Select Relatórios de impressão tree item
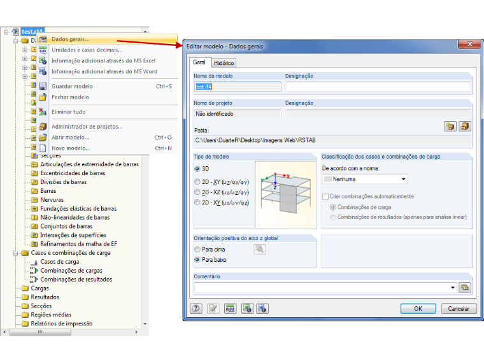The image size is (484, 363). click(61, 324)
